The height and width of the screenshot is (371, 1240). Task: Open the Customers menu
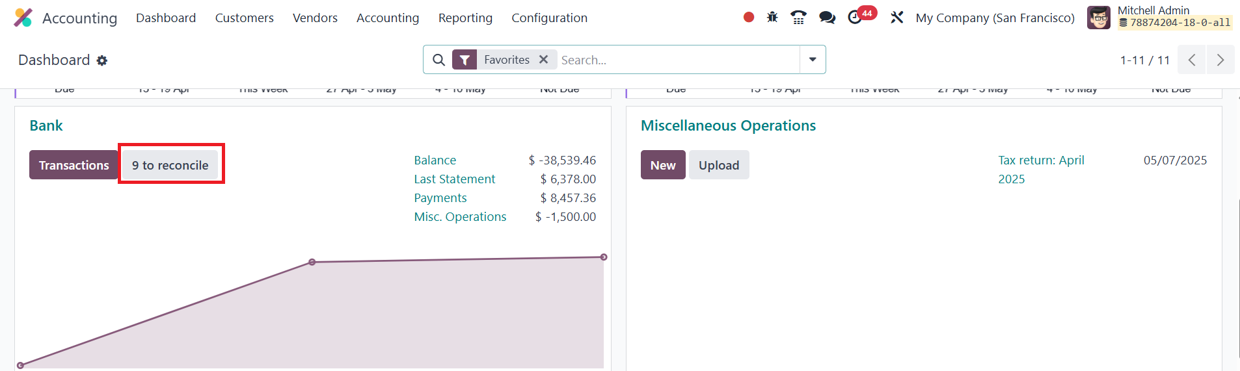tap(244, 18)
